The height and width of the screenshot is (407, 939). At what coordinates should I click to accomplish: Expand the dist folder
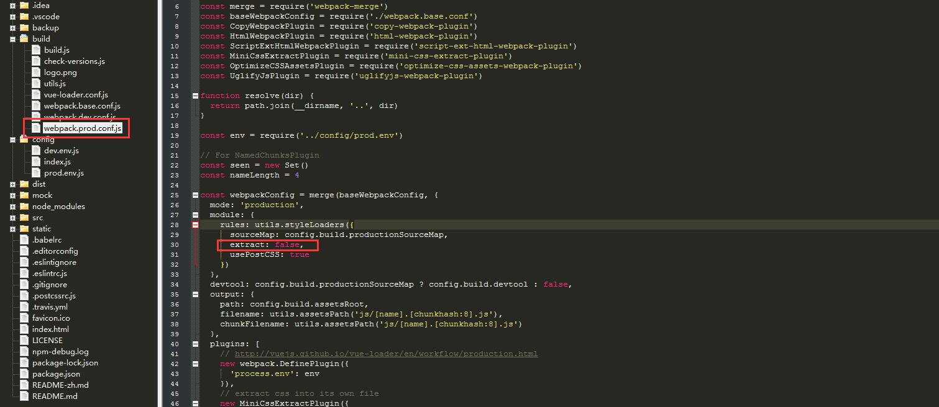12,184
